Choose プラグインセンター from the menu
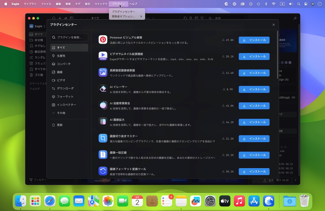Screen dimensions: 325x211 click(x=127, y=12)
